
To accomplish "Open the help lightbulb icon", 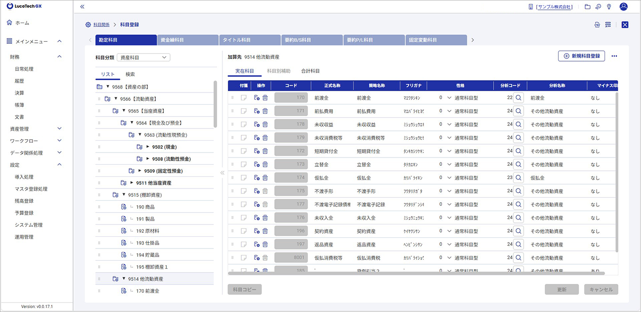I will (x=608, y=7).
